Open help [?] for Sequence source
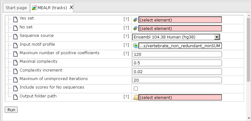The width and height of the screenshot is (251, 121). 126,37
